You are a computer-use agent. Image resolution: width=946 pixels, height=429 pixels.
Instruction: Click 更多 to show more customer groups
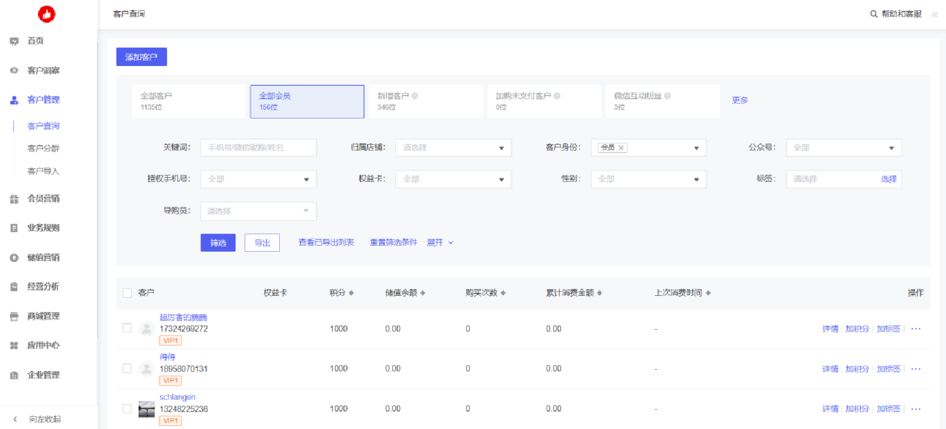pos(740,100)
